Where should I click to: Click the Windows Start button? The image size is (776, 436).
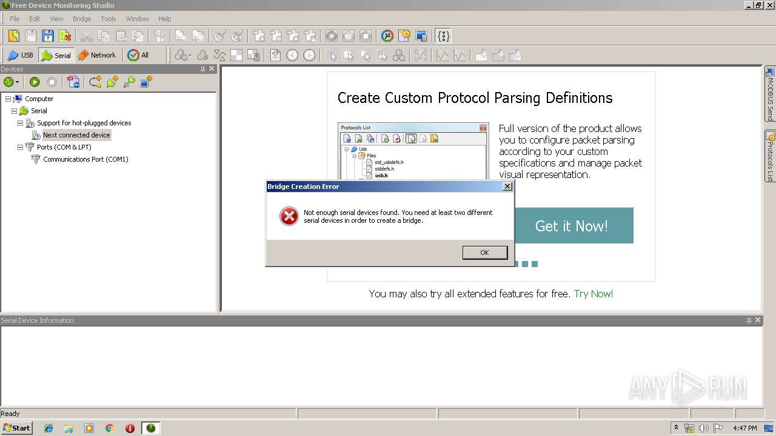16,428
